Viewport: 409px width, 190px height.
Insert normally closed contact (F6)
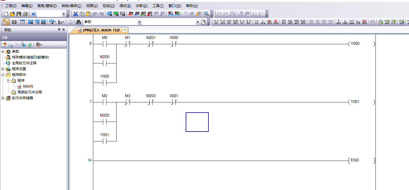click(x=229, y=22)
